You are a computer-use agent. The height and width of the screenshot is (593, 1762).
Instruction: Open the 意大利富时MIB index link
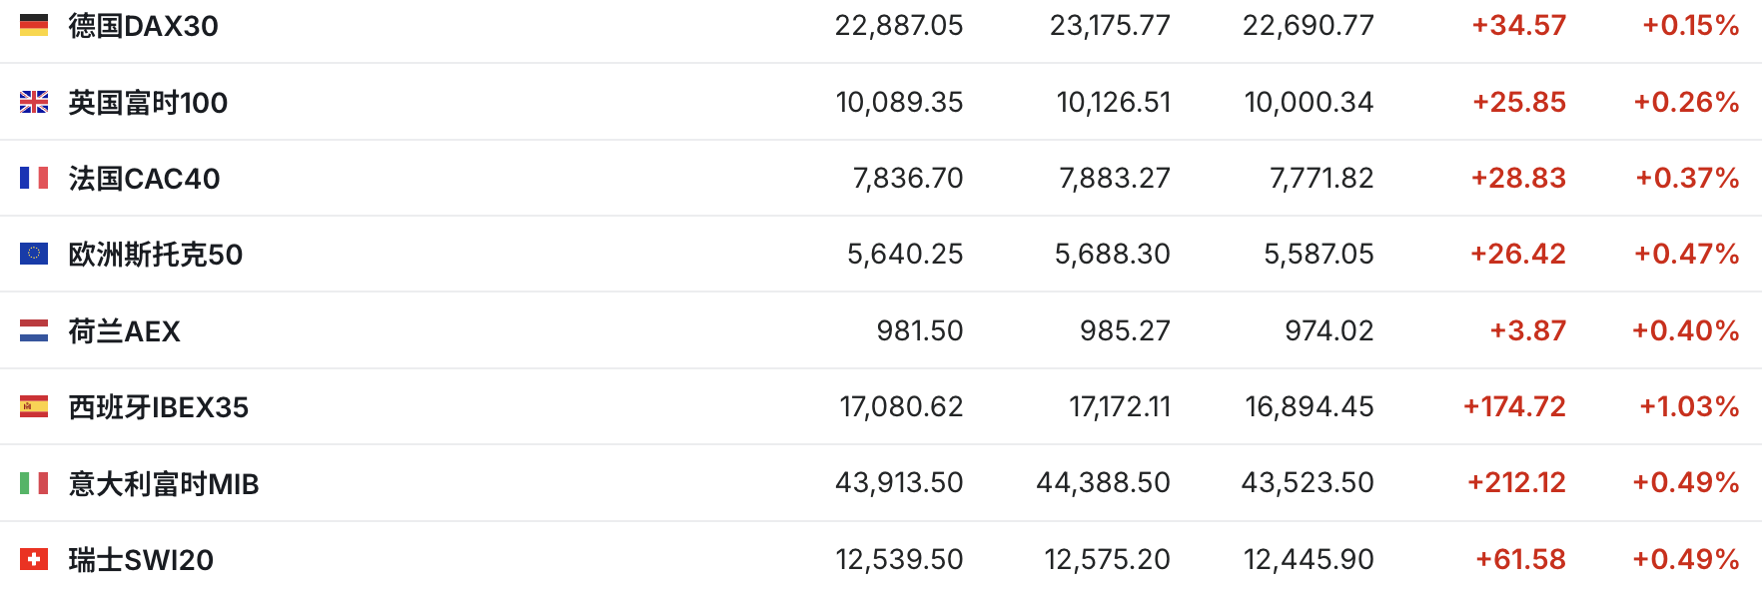point(163,484)
